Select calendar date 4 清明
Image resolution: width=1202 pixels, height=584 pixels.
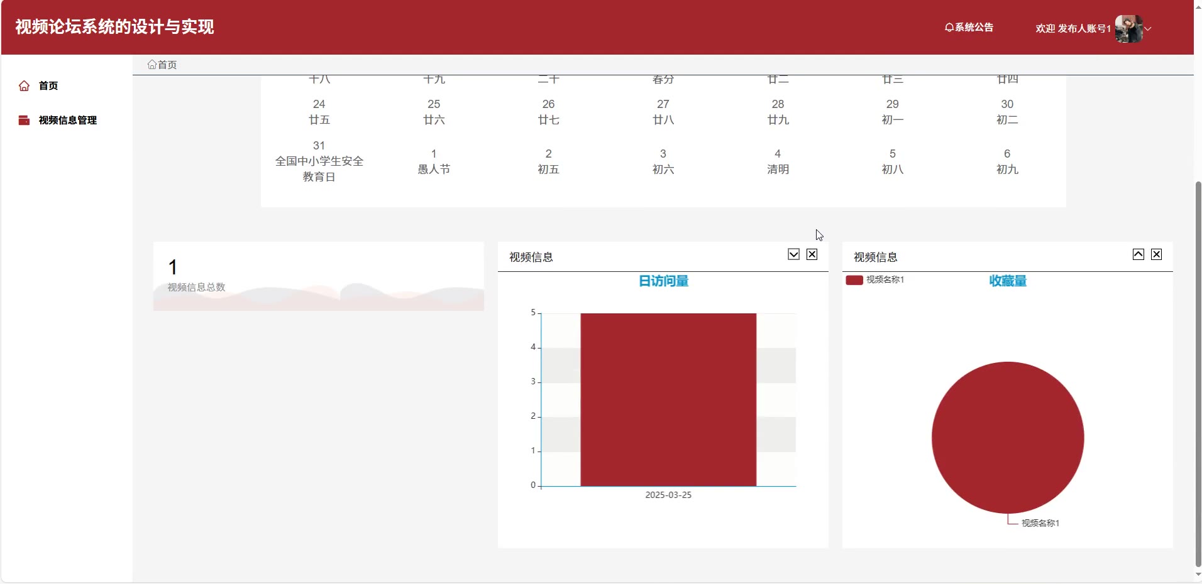pyautogui.click(x=778, y=161)
